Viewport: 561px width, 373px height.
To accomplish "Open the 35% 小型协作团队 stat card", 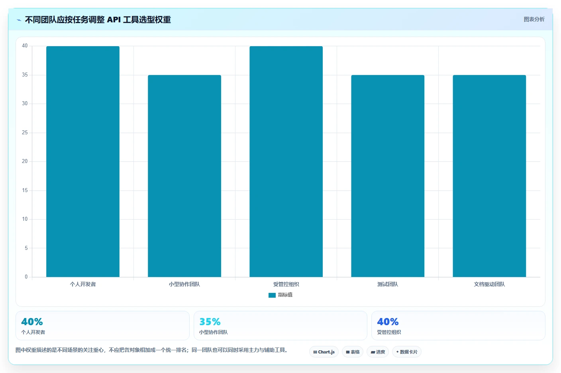I will pos(280,326).
